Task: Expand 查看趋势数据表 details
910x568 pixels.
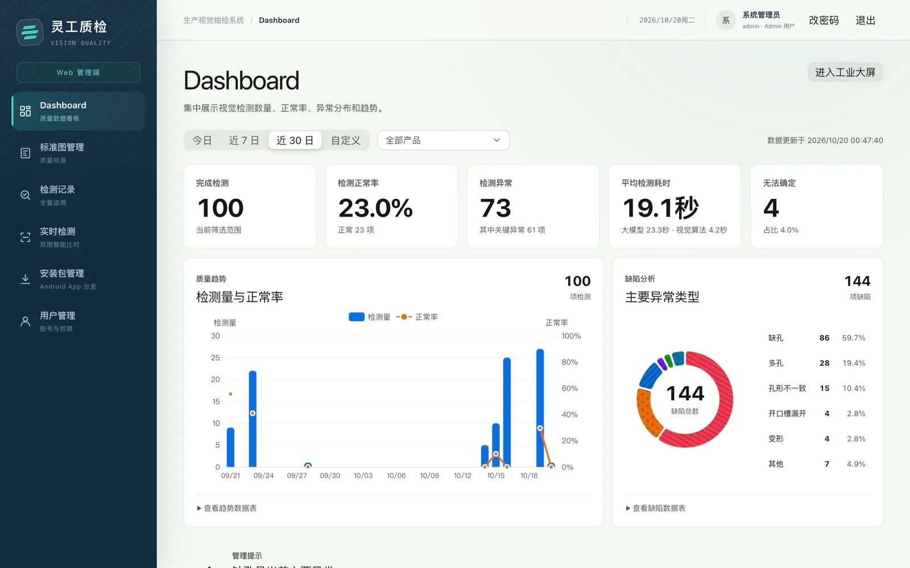Action: pos(226,508)
